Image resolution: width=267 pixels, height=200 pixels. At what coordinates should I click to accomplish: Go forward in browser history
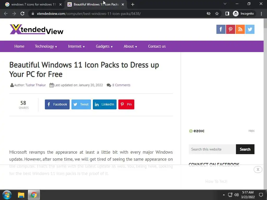[x=14, y=14]
